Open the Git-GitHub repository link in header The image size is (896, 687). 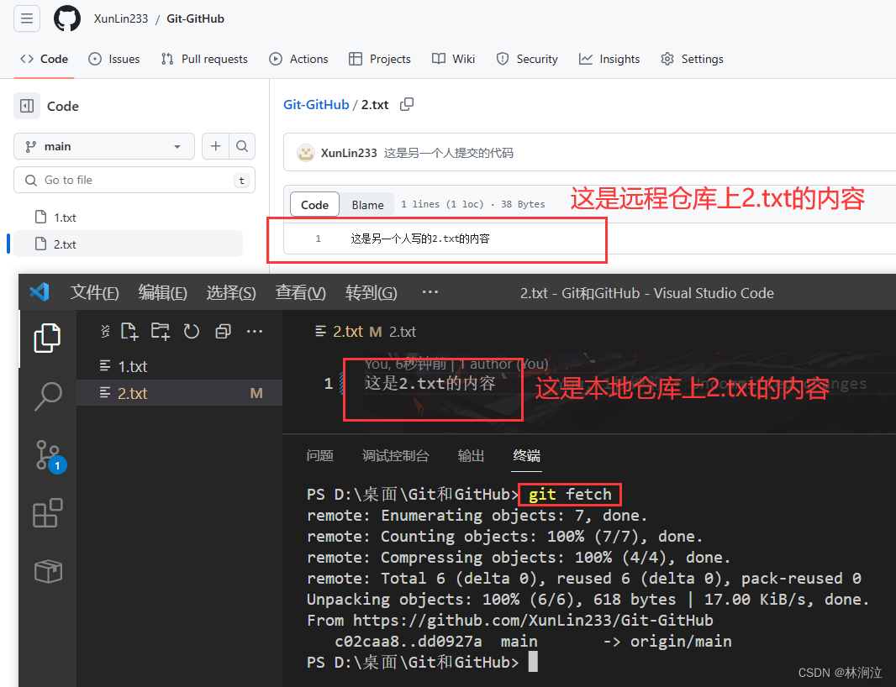click(196, 18)
